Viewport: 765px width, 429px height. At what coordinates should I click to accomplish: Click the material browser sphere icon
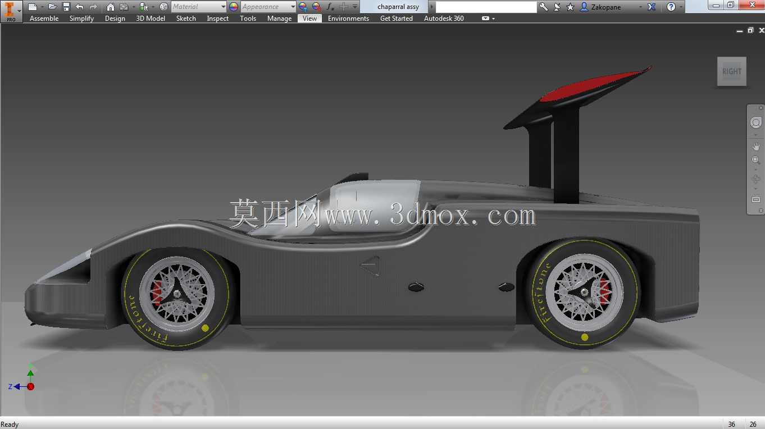click(164, 7)
